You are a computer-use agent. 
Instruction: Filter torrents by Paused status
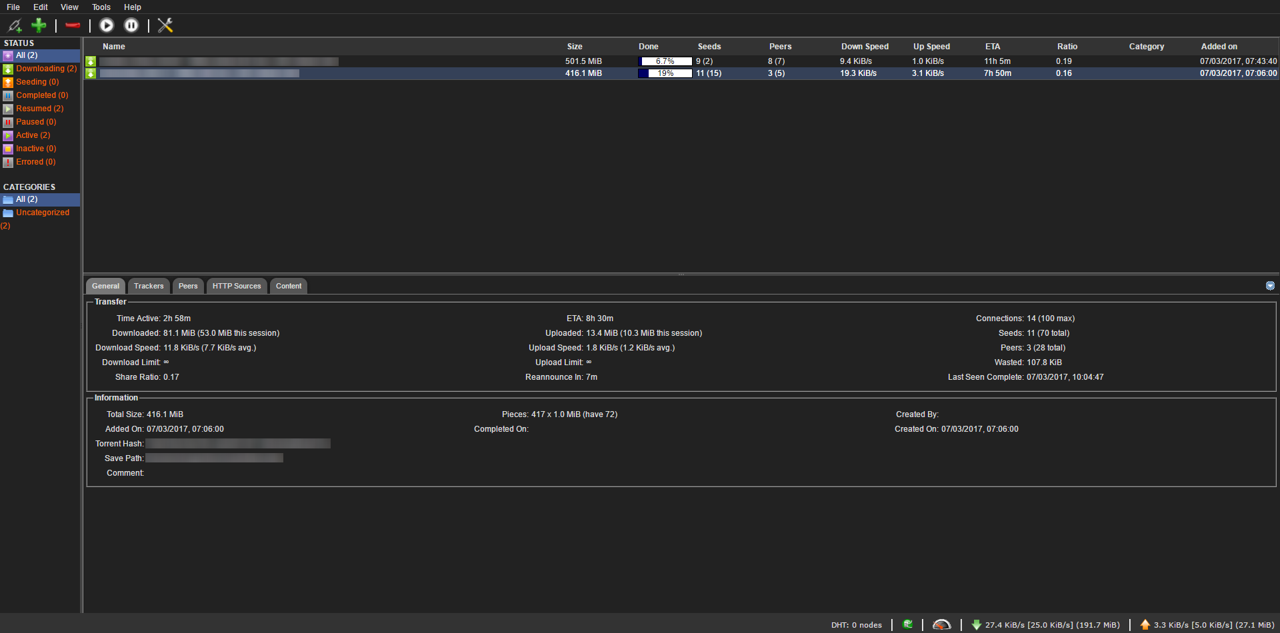35,121
